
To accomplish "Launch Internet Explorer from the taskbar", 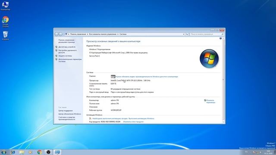I will 13,152.
